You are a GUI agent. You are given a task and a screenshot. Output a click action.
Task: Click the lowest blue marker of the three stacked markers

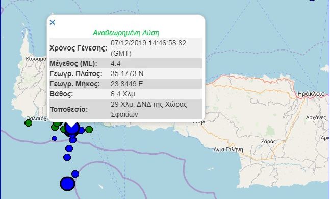click(x=67, y=157)
